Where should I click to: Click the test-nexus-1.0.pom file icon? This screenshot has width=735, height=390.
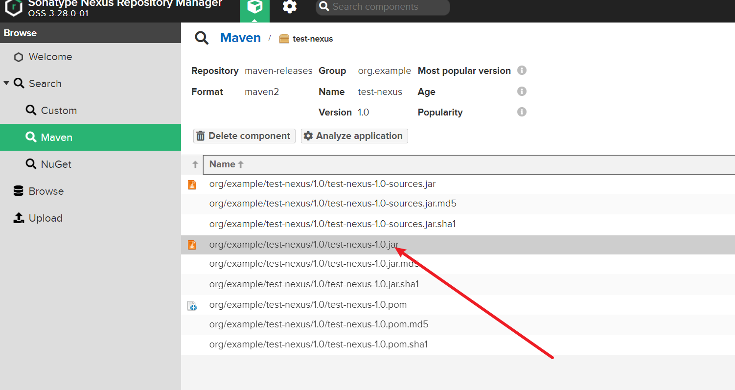(x=192, y=306)
